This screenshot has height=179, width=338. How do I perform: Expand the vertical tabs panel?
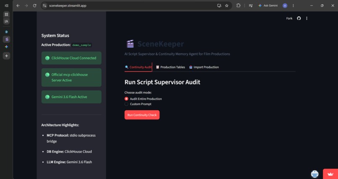coord(6,5)
